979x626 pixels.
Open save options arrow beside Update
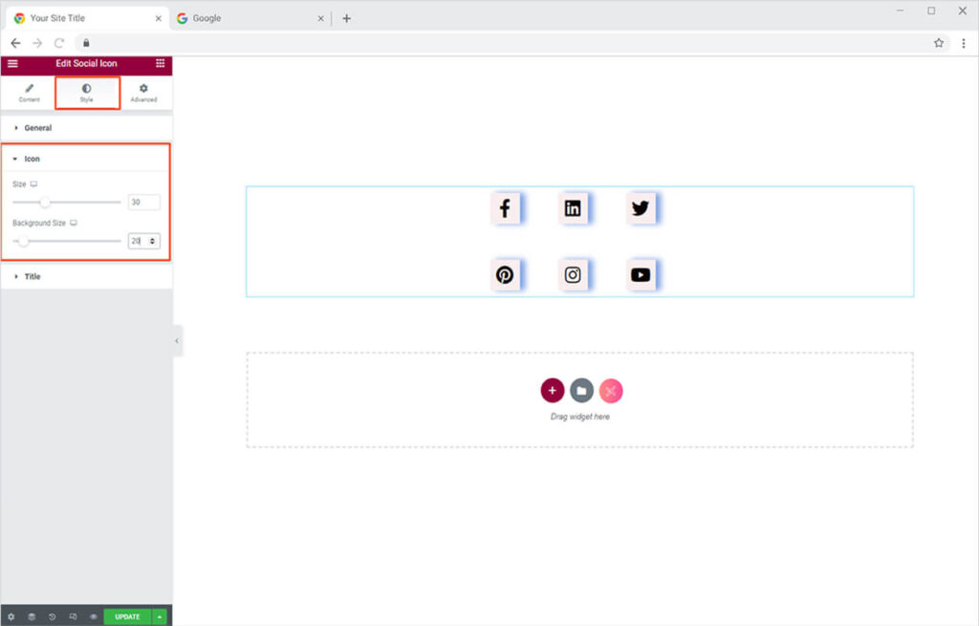[160, 616]
